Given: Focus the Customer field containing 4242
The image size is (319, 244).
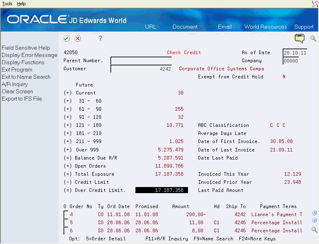Looking at the screenshot, I should pos(141,69).
